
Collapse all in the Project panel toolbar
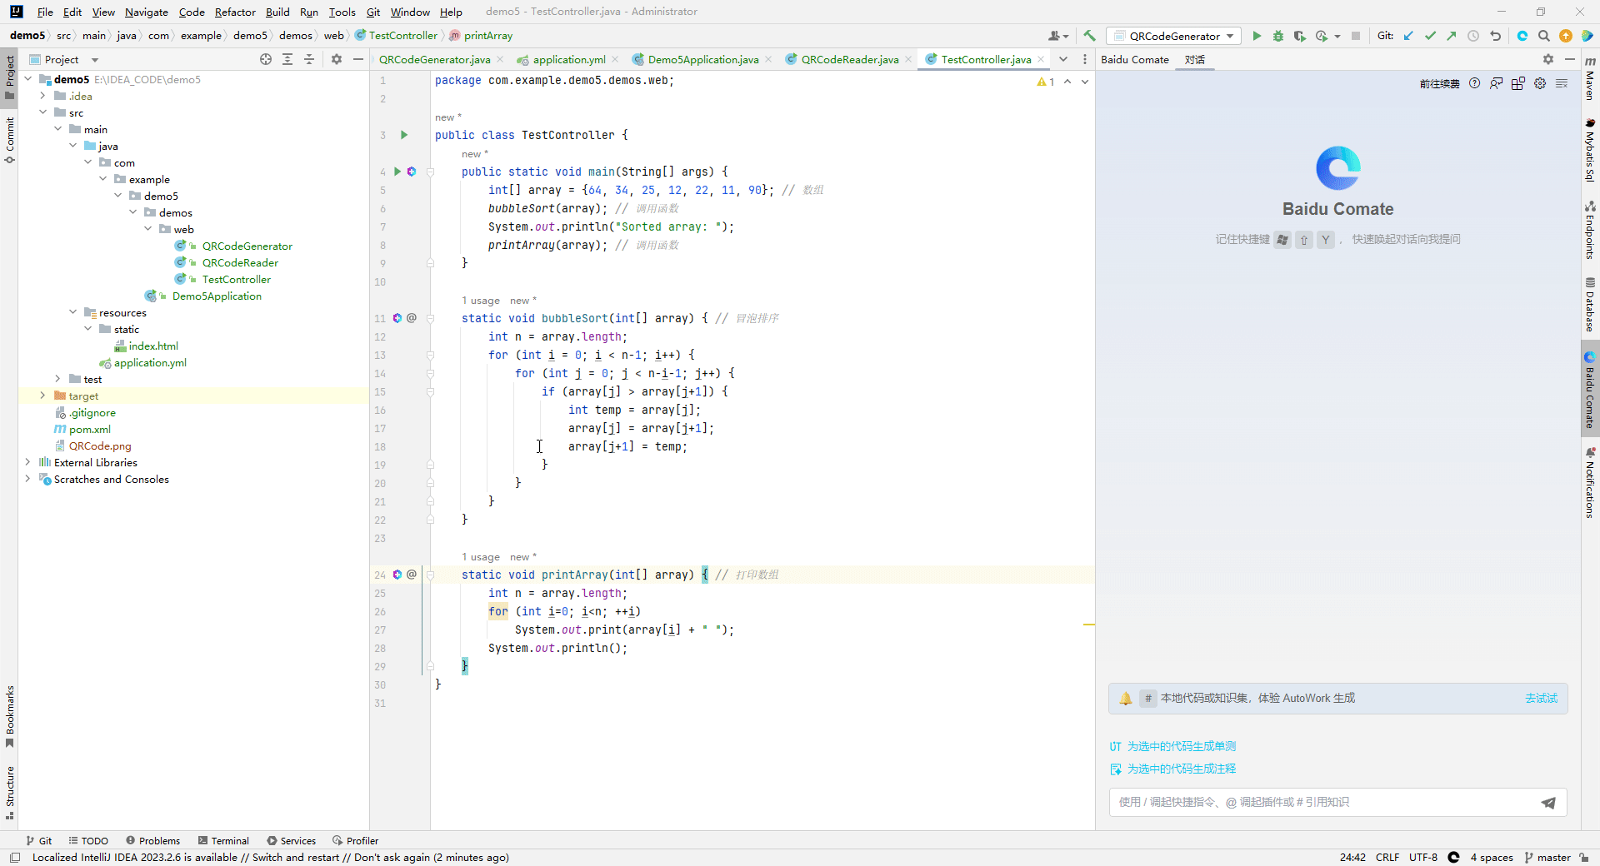pyautogui.click(x=309, y=59)
